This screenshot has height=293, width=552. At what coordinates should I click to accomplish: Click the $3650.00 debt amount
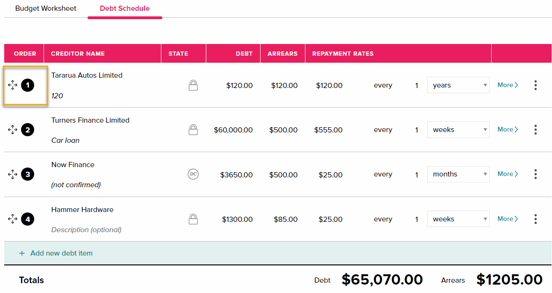coord(236,175)
